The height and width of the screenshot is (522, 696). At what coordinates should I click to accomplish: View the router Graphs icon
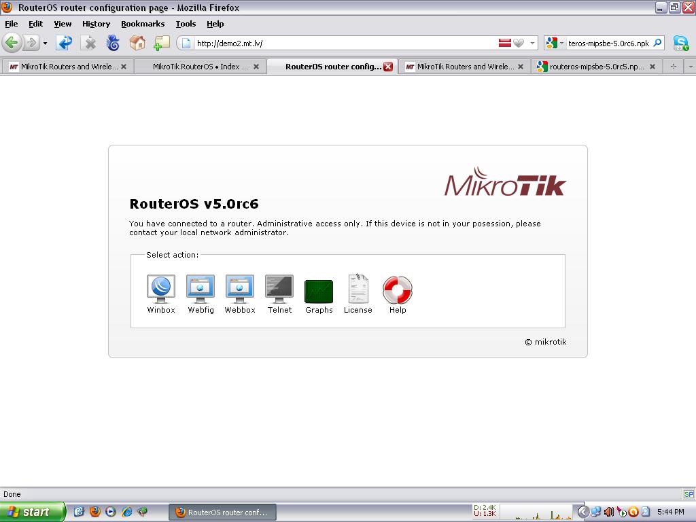coord(319,291)
